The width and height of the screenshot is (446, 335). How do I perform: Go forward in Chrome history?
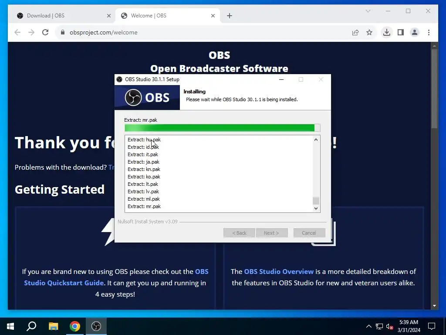(x=31, y=32)
